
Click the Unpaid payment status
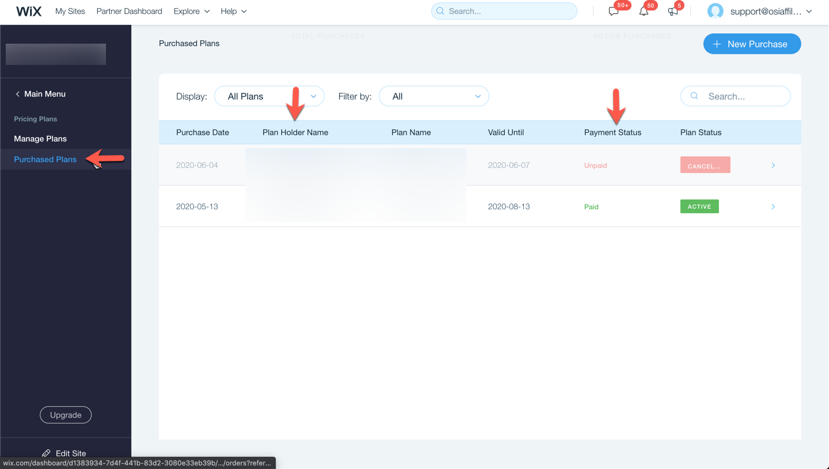tap(596, 166)
